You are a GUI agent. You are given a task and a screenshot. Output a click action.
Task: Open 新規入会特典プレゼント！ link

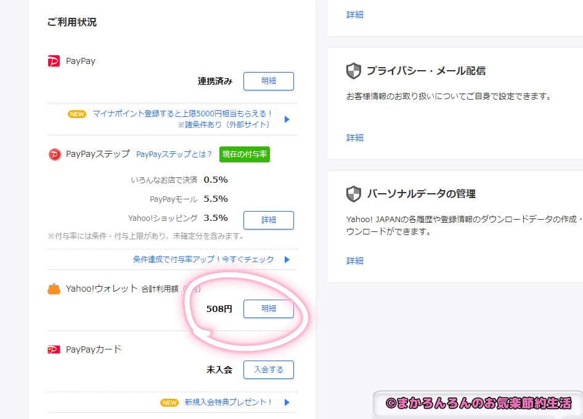(x=228, y=402)
